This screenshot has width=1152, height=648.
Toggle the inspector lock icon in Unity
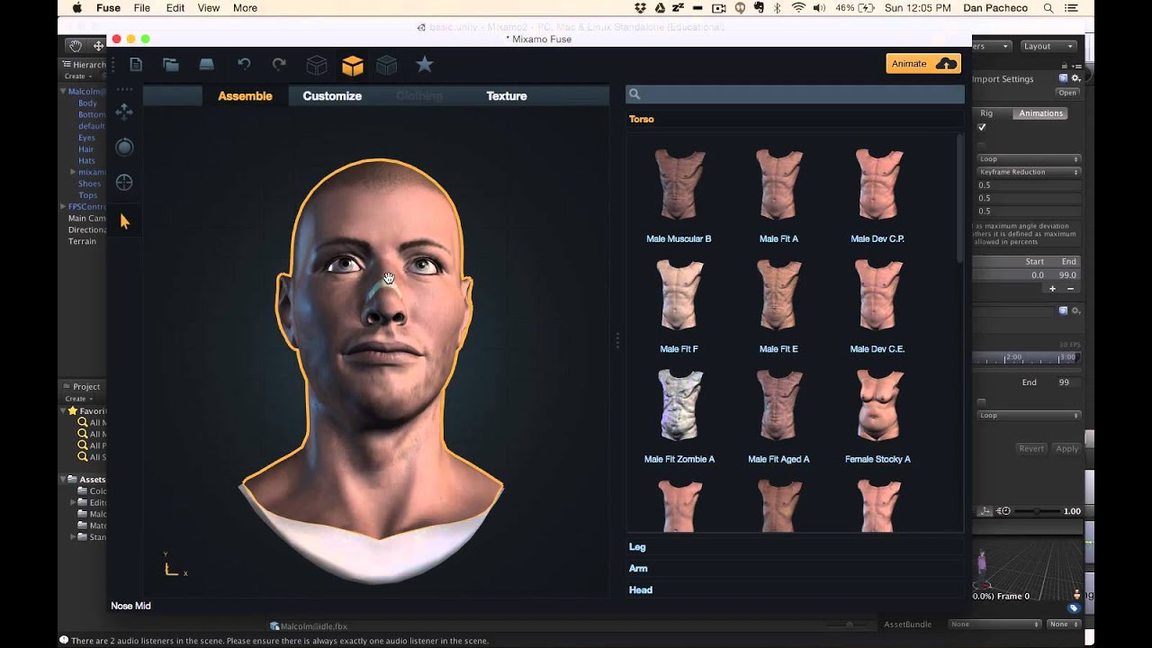pos(1066,66)
